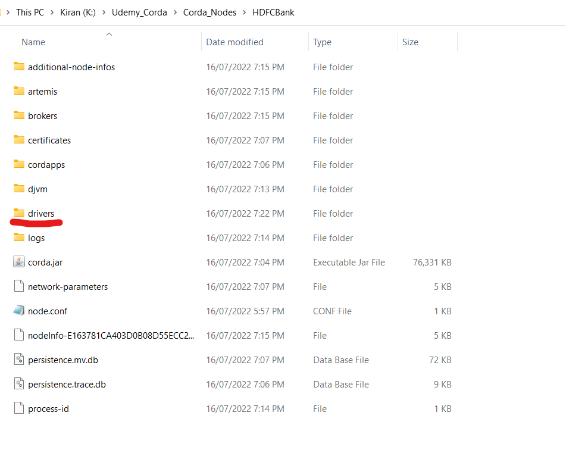Select the node.conf file icon

[x=19, y=310]
